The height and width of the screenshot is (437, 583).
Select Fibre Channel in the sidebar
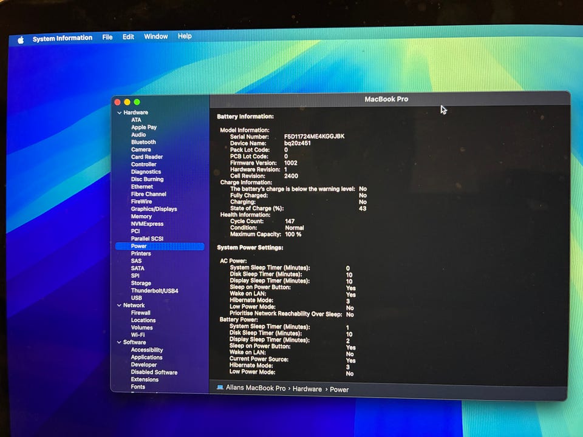[148, 194]
